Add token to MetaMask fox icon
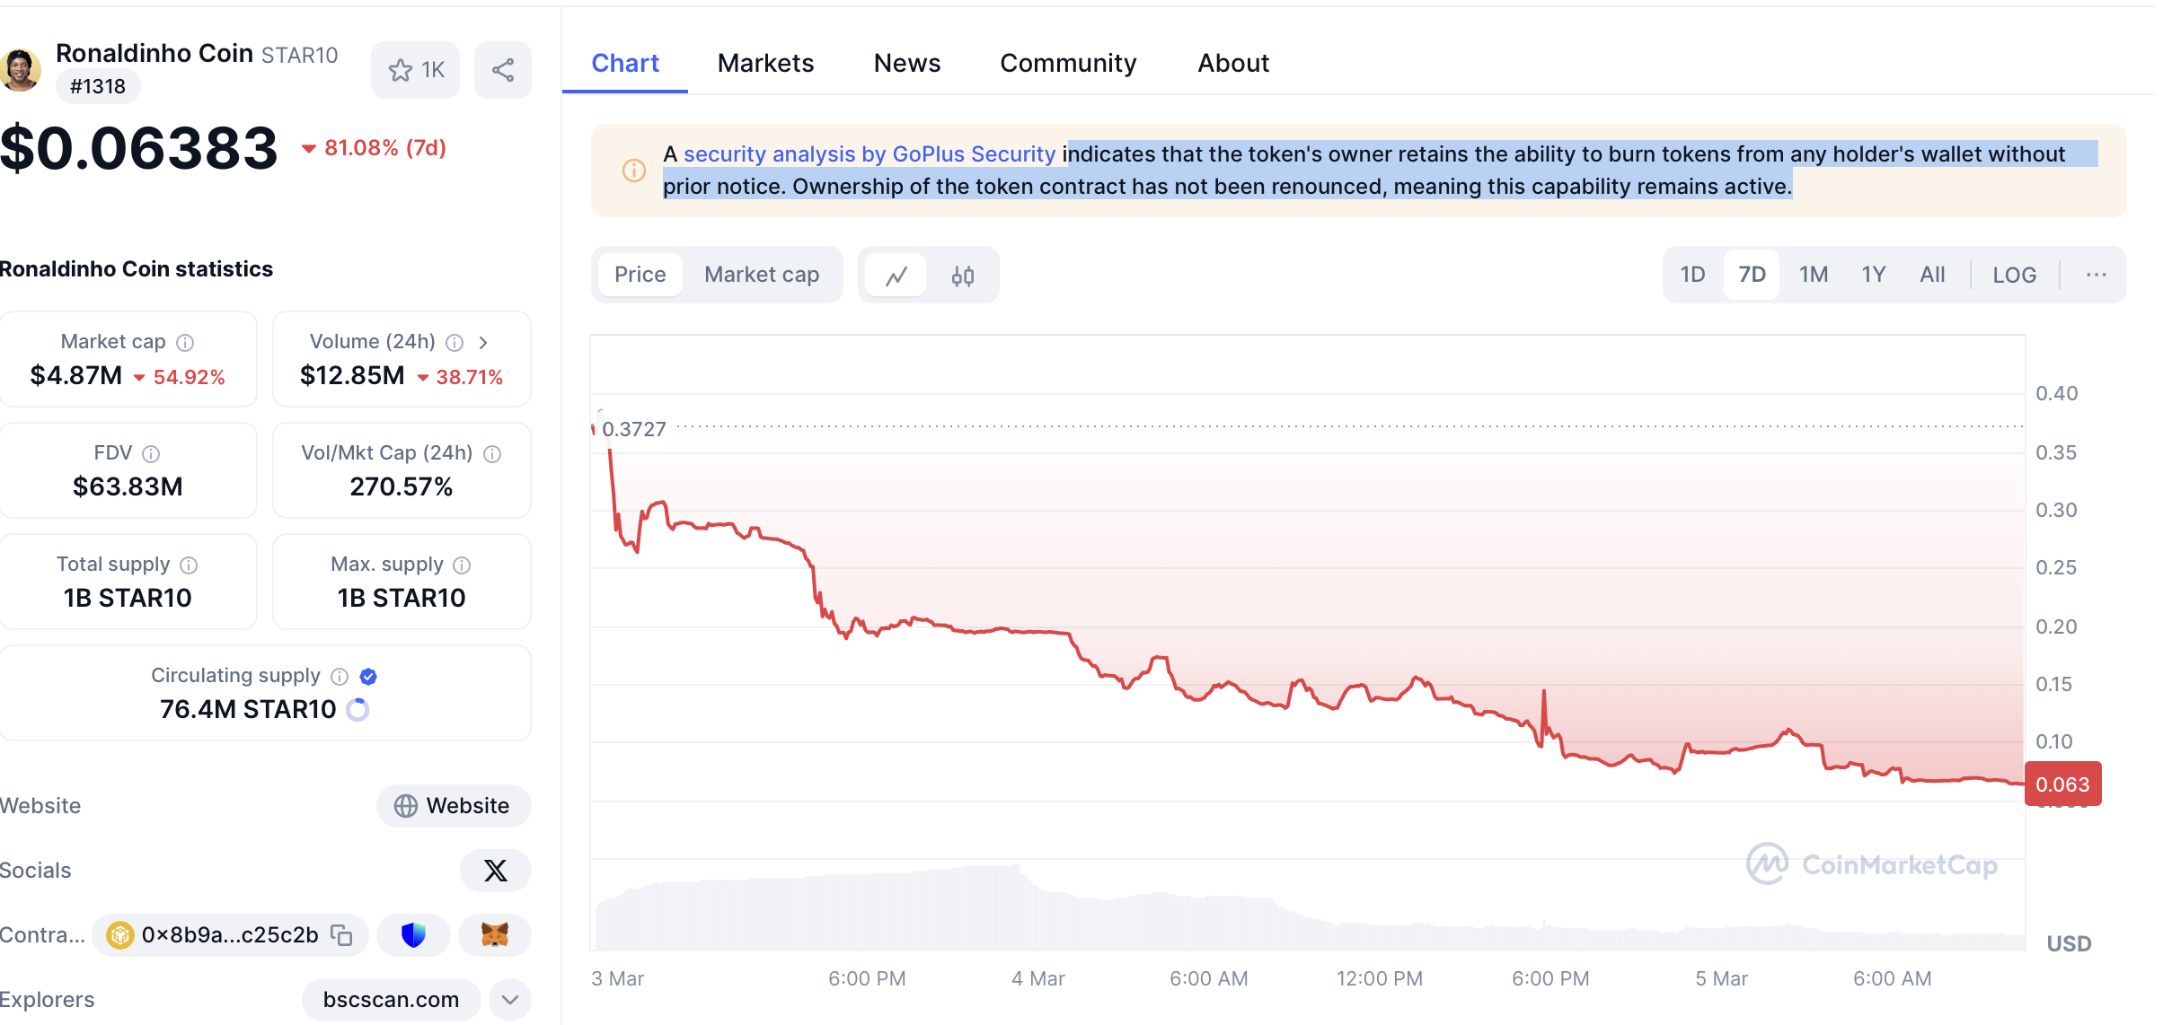 point(494,935)
